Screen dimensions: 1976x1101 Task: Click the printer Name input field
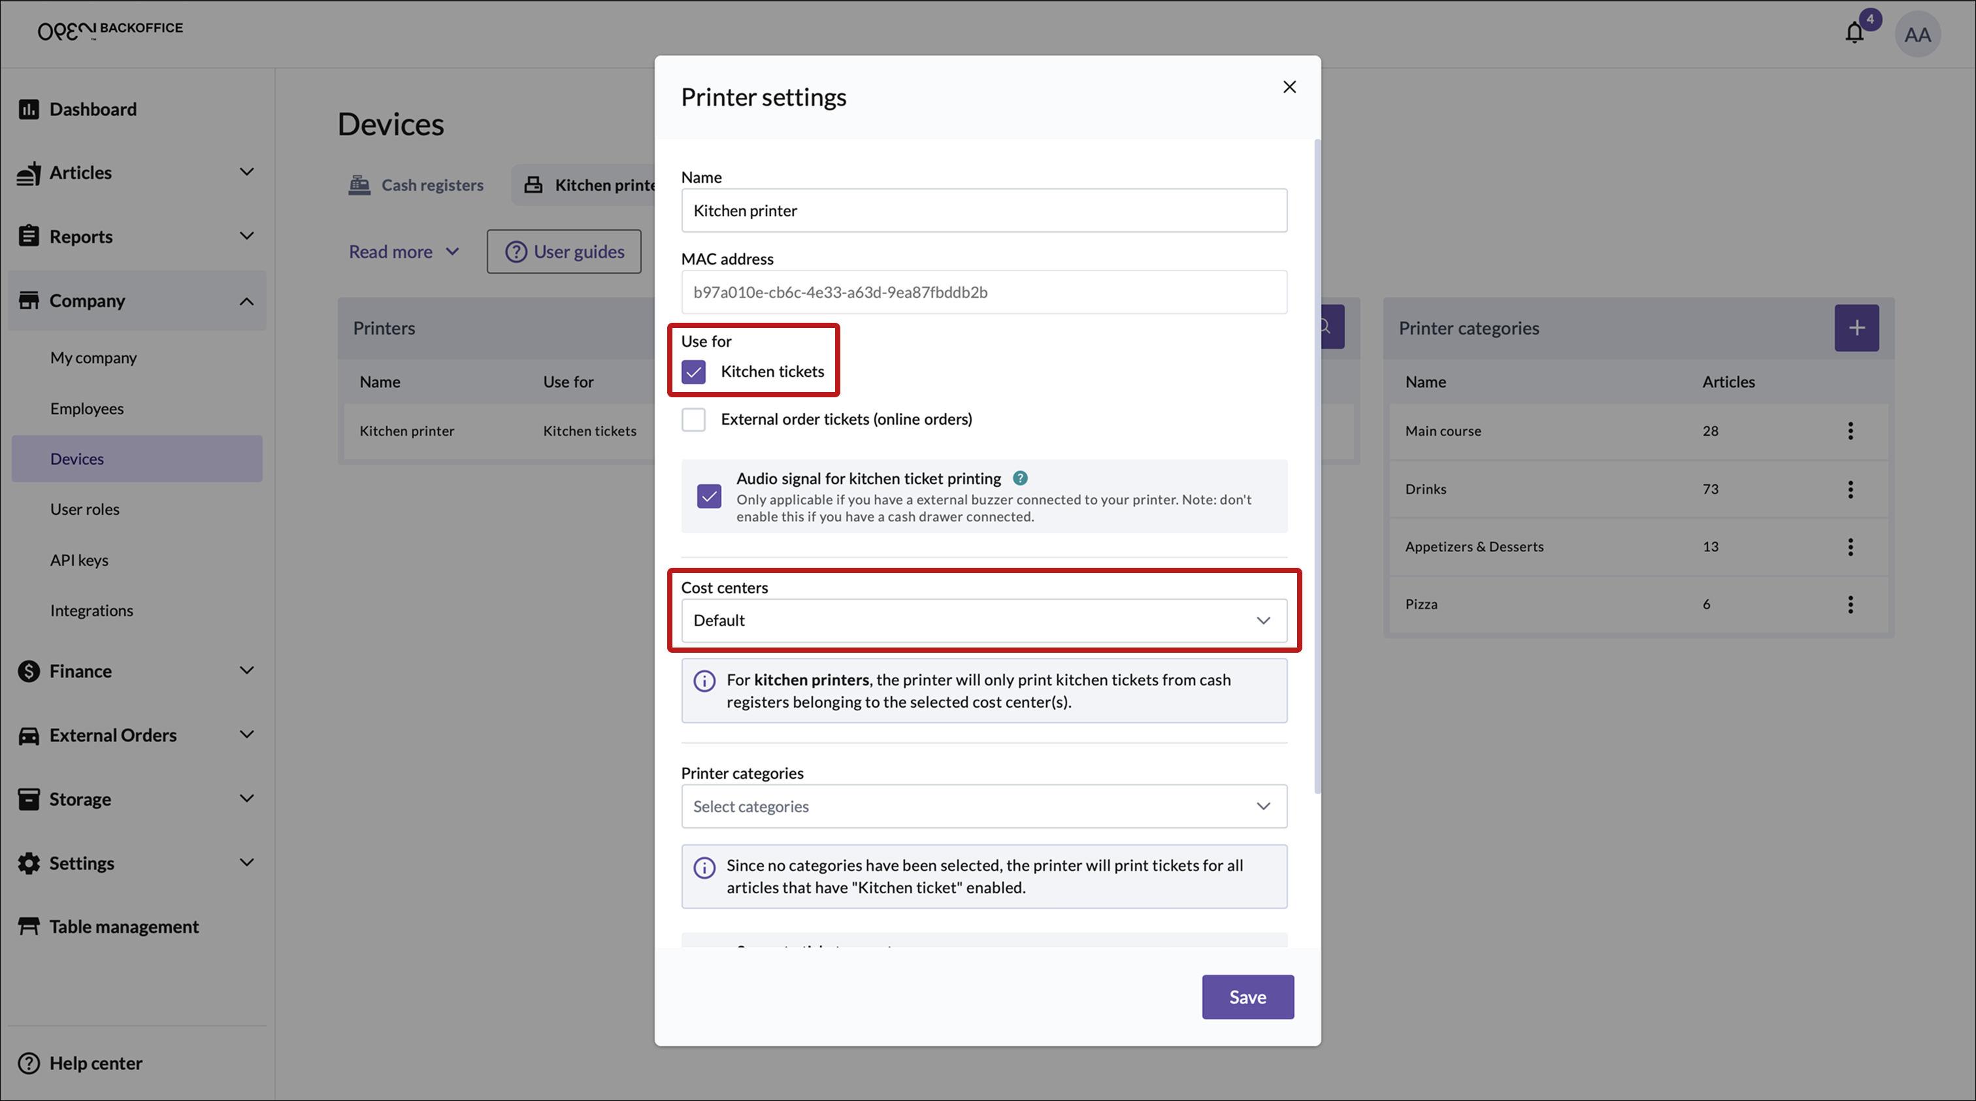coord(983,210)
